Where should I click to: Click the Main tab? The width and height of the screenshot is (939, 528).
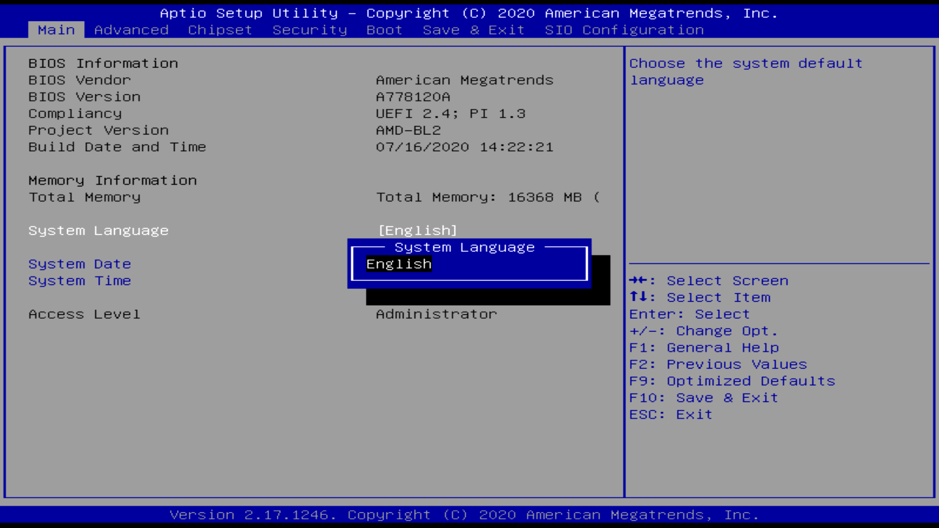(56, 30)
